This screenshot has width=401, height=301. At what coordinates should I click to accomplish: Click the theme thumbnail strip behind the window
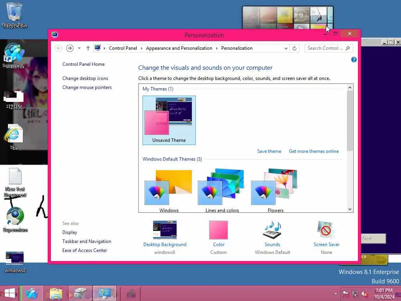tap(288, 17)
